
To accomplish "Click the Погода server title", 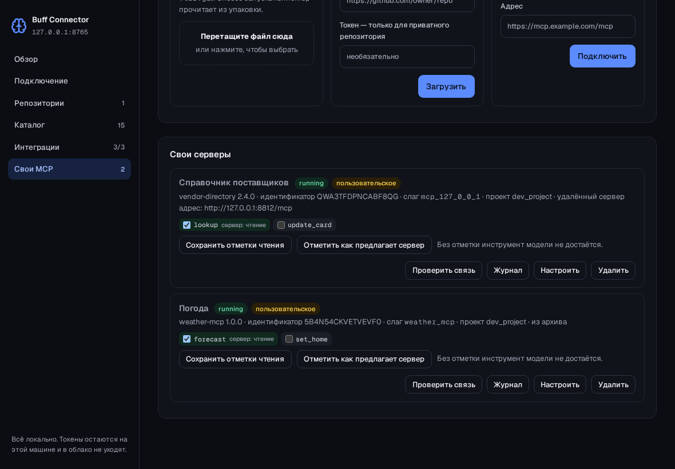I will [194, 308].
